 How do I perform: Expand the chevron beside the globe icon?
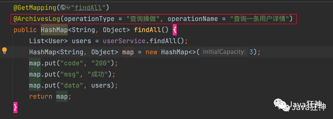pyautogui.click(x=68, y=8)
